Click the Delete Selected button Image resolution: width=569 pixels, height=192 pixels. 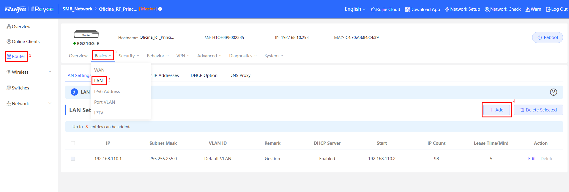(x=538, y=110)
